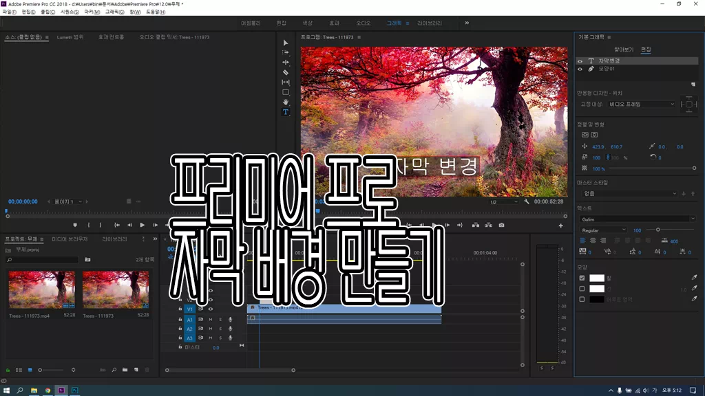This screenshot has width=705, height=396.
Task: Open the 찾아보기 browse tab
Action: (x=622, y=49)
